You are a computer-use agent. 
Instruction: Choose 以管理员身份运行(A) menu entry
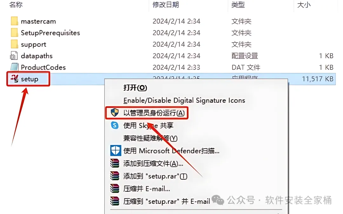(154, 113)
